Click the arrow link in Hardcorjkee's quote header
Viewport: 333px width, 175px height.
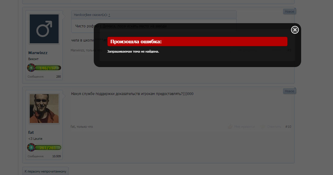(x=109, y=15)
